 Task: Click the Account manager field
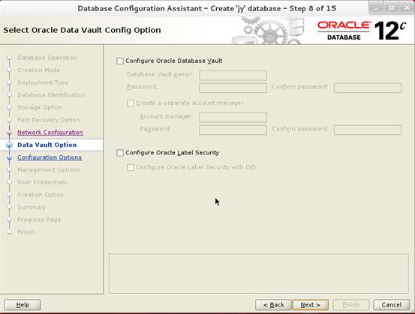point(233,118)
